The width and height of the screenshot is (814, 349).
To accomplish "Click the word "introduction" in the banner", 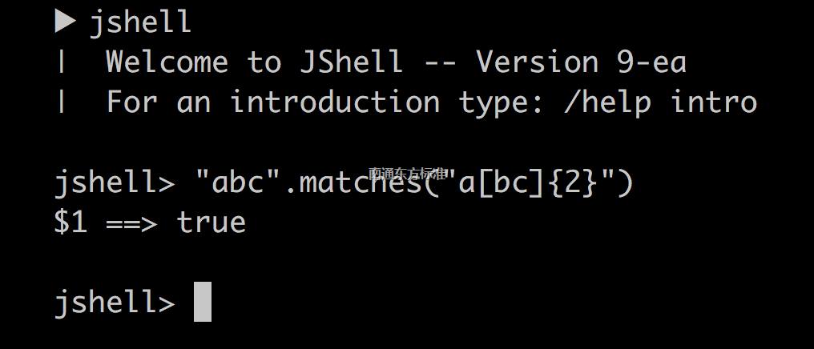I will point(336,102).
